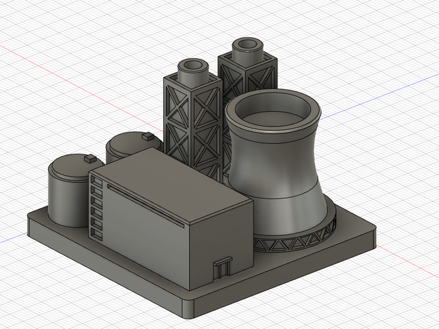Select the rear chimney pipe opening
Viewport: 439px width, 329px height.
pyautogui.click(x=247, y=45)
